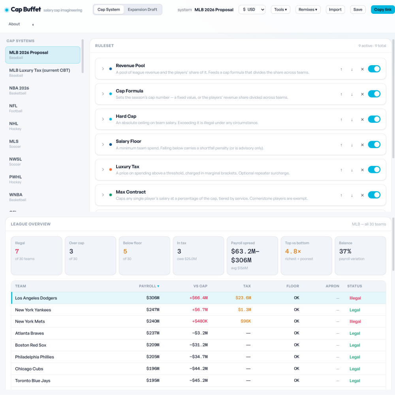The width and height of the screenshot is (395, 408).
Task: Switch to the Cap System tab
Action: click(109, 9)
